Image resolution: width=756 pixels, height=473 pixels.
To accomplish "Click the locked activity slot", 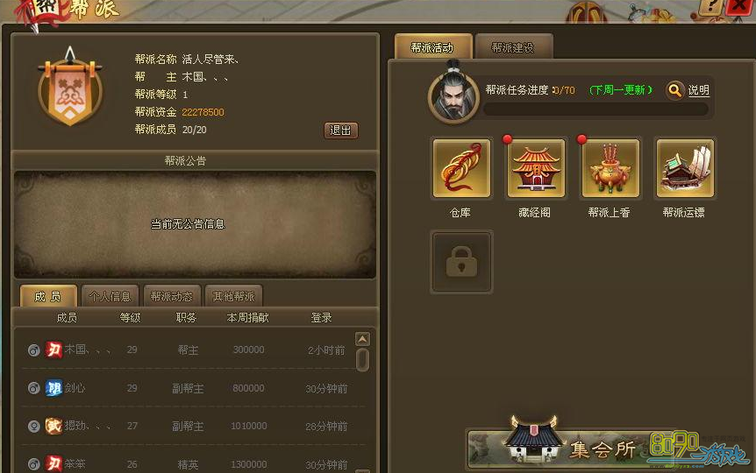I will click(461, 262).
